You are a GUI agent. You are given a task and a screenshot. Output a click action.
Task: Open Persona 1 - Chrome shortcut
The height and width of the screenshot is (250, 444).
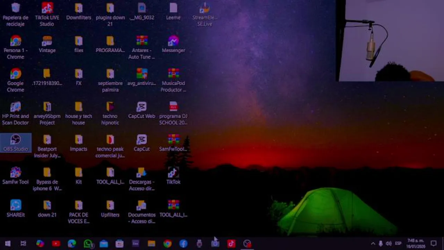(16, 47)
